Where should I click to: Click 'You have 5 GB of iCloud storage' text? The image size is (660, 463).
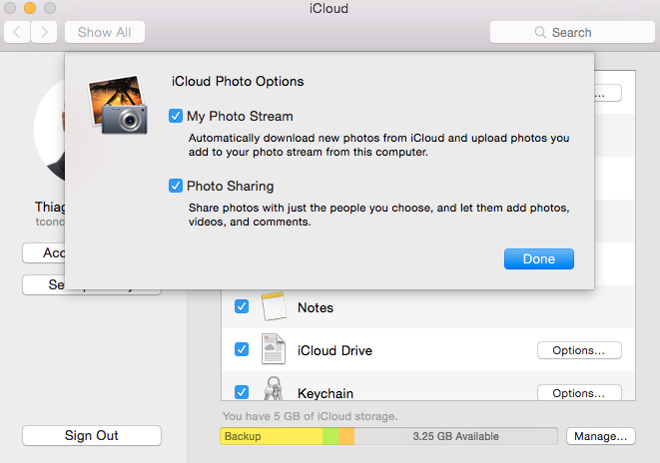(x=311, y=416)
